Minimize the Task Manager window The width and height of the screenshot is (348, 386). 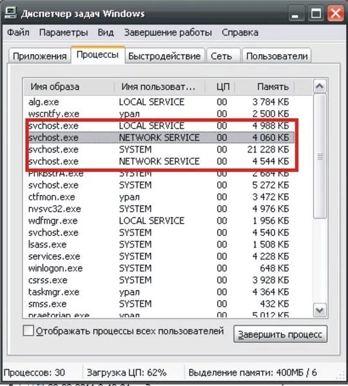296,14
